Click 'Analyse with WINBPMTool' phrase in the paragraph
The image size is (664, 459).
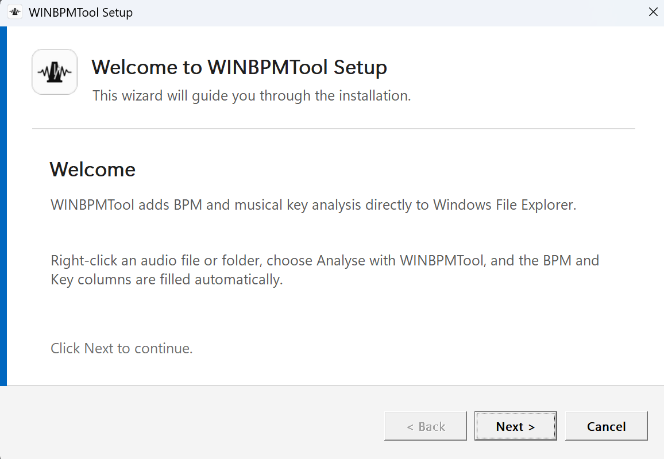(400, 260)
